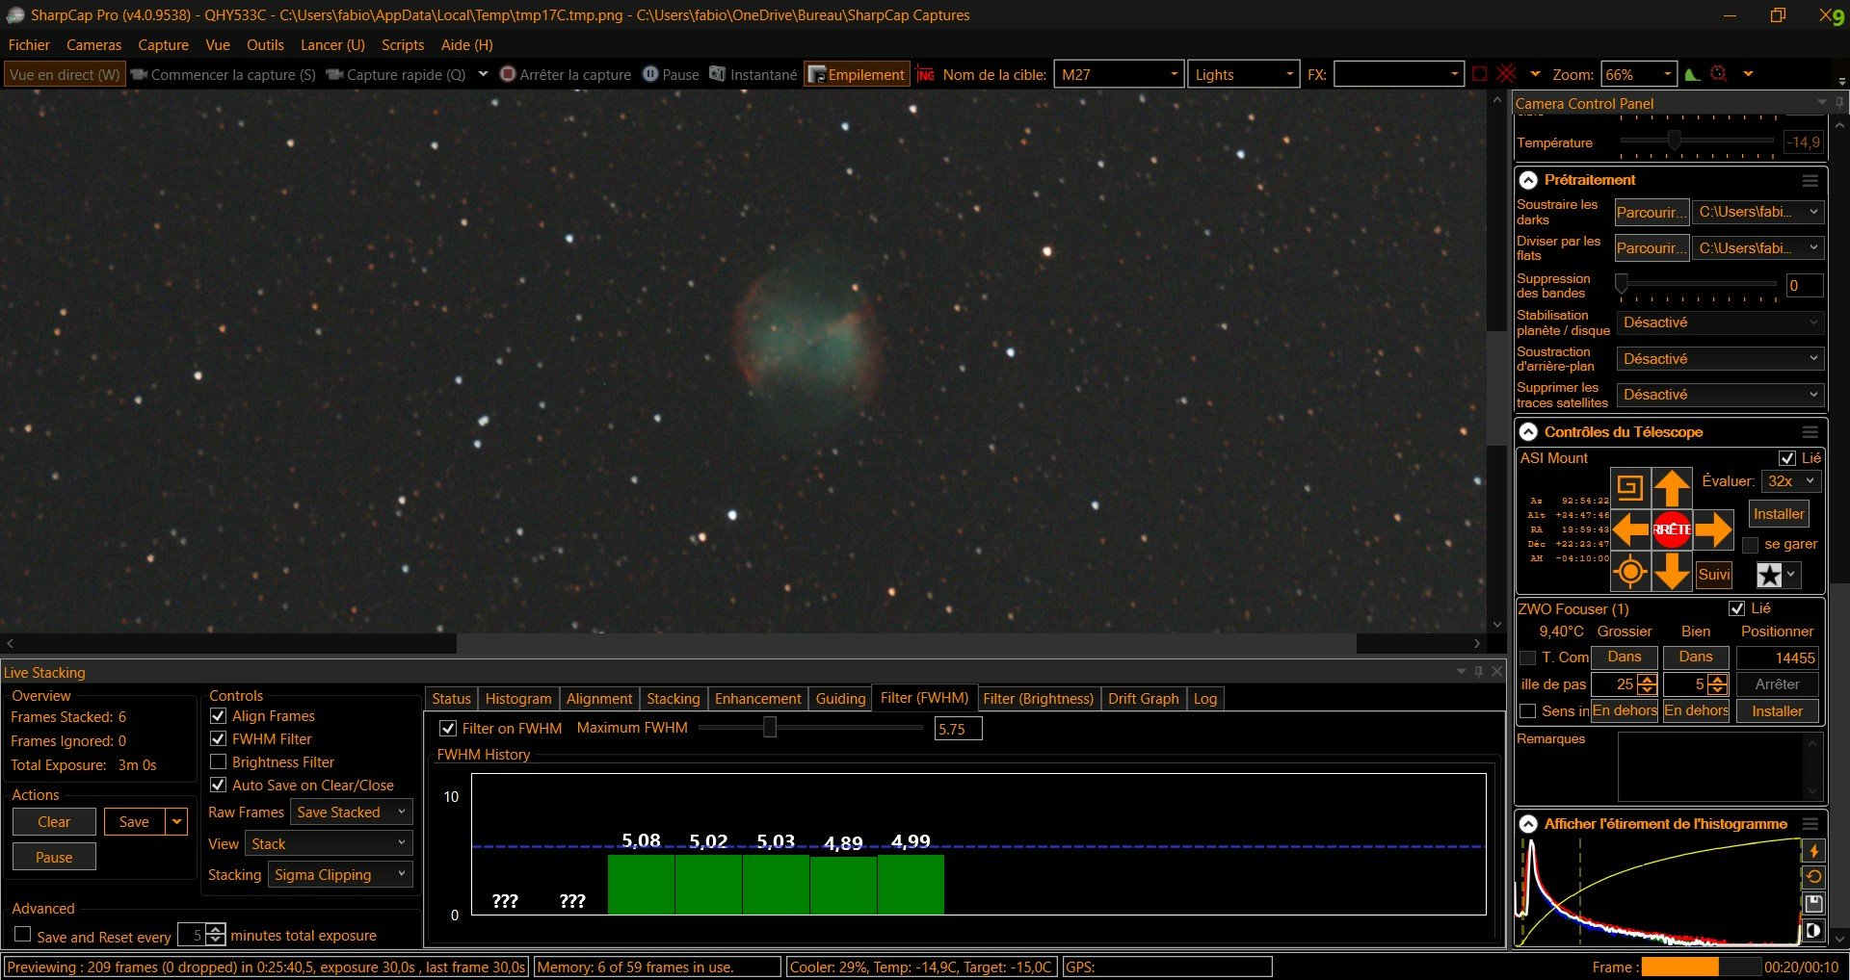Click the crosshair target icon in ASI Mount
This screenshot has width=1850, height=980.
(1630, 571)
